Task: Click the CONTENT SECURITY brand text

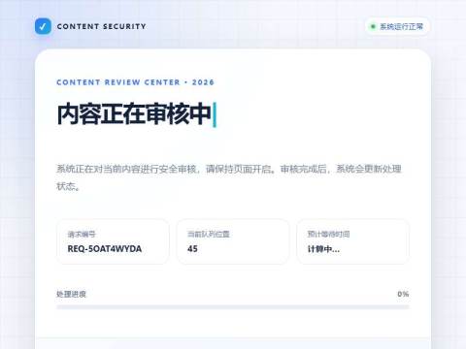Action: click(102, 26)
